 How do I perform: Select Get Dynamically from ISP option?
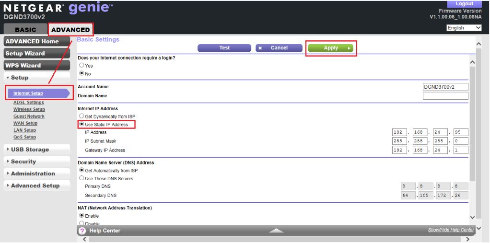pos(82,116)
